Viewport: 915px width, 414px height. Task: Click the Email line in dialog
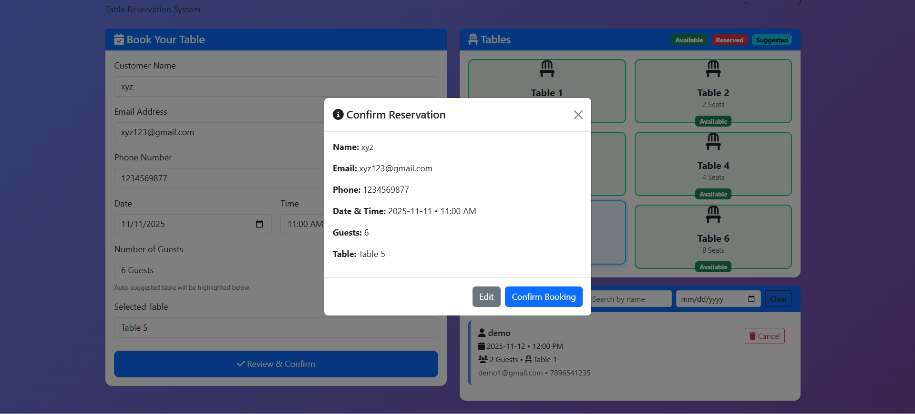tap(382, 168)
